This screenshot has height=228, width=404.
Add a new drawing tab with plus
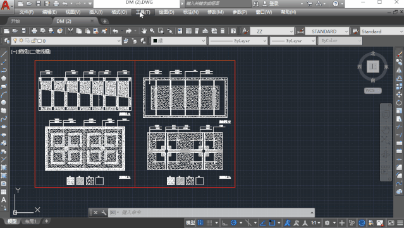104,21
